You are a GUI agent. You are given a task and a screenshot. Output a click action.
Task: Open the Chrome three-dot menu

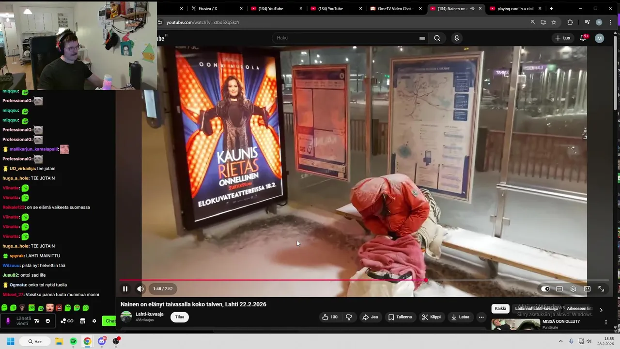click(x=610, y=22)
